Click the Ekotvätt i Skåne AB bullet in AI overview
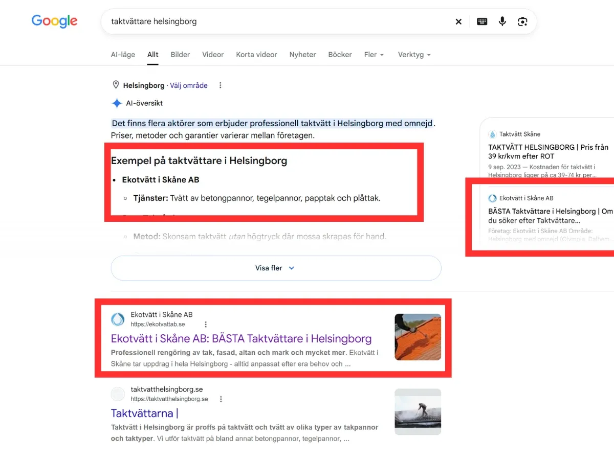This screenshot has height=460, width=614. pyautogui.click(x=161, y=180)
